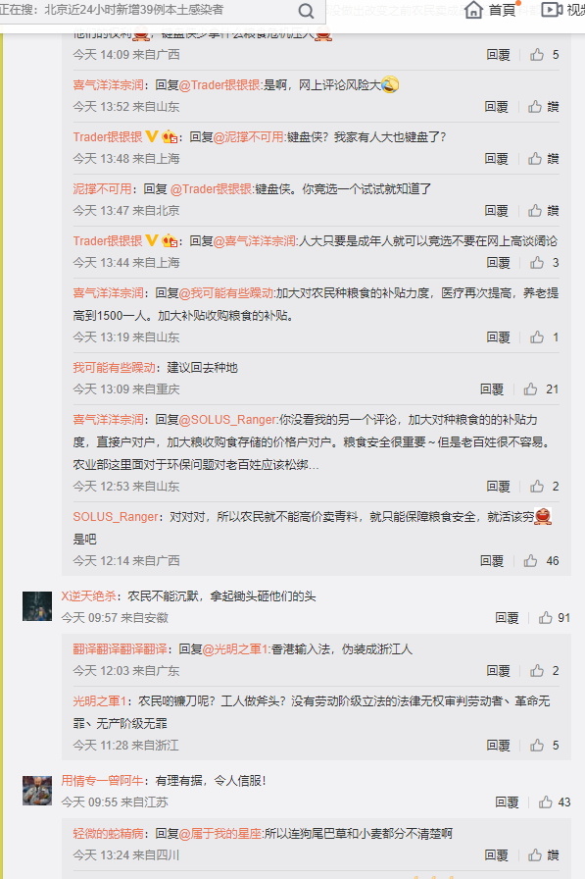The image size is (585, 879).
Task: Open X逆天绝杀's profile avatar
Action: pos(37,606)
